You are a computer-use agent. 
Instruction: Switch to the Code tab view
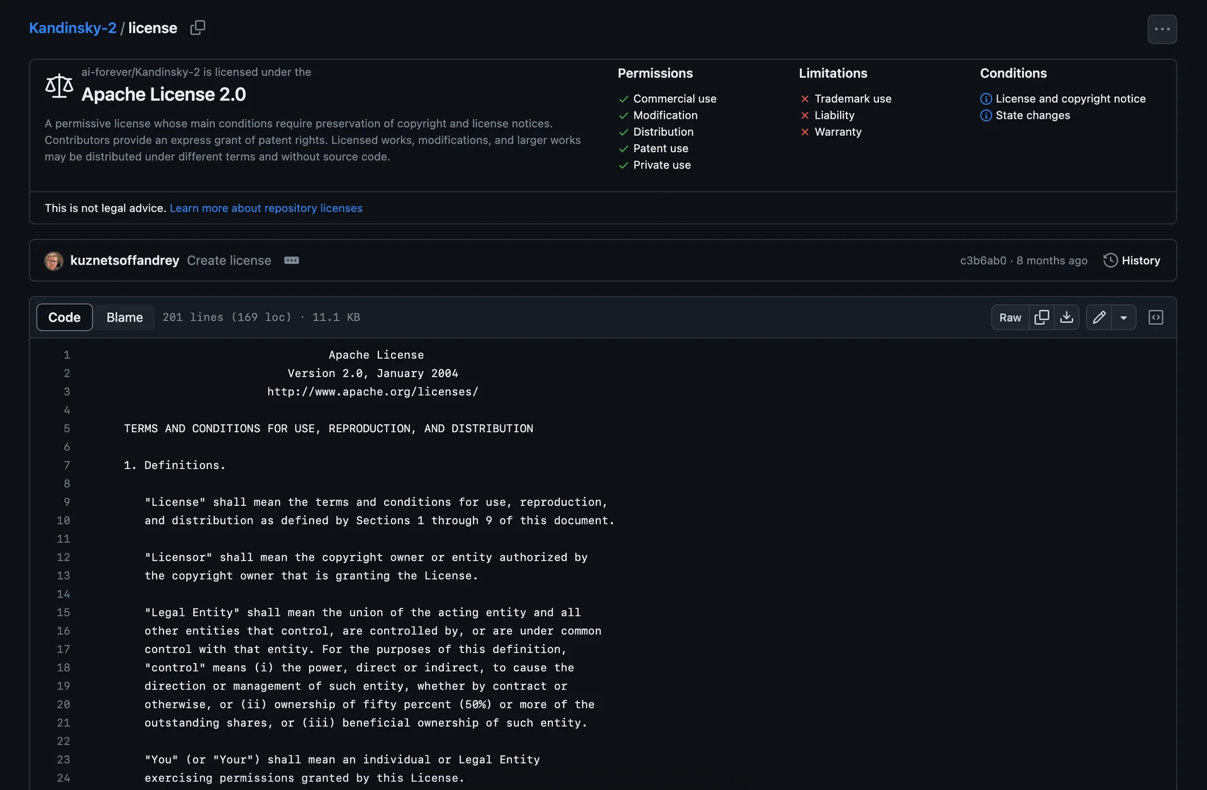click(x=64, y=317)
